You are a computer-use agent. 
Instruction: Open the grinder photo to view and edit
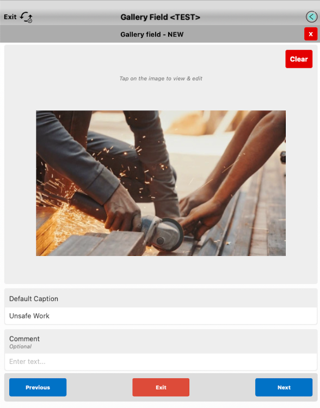161,183
